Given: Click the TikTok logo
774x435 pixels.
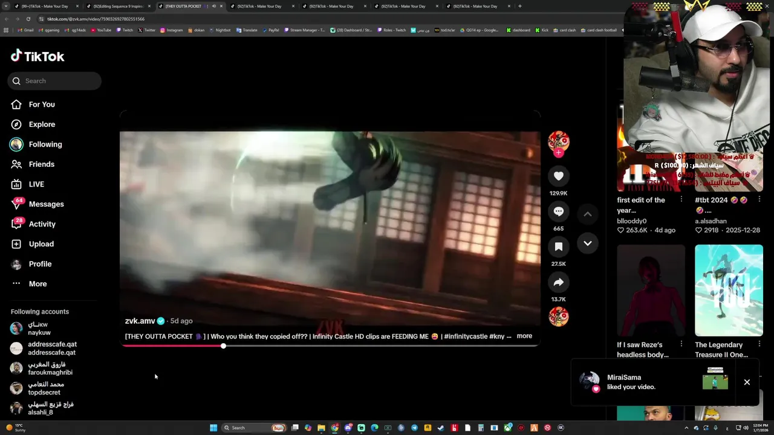Looking at the screenshot, I should tap(37, 56).
